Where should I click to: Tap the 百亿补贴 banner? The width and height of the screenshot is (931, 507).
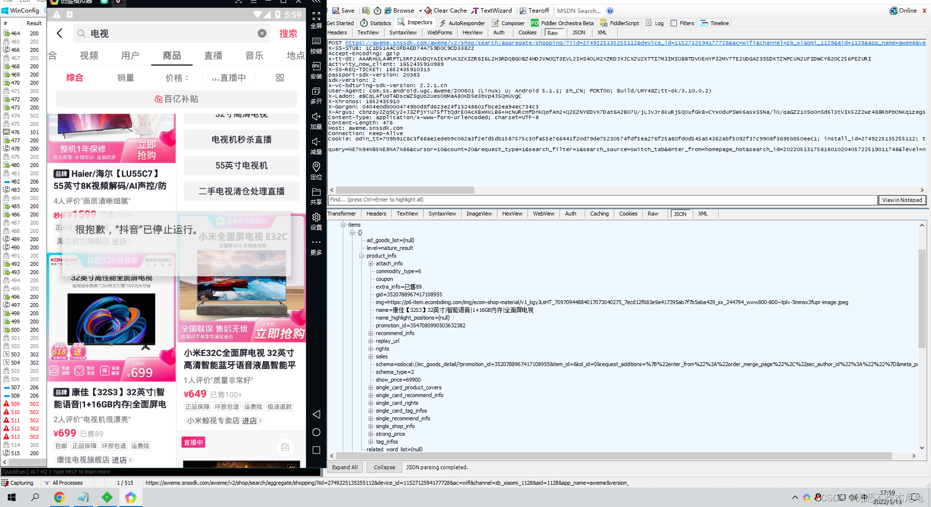[177, 99]
